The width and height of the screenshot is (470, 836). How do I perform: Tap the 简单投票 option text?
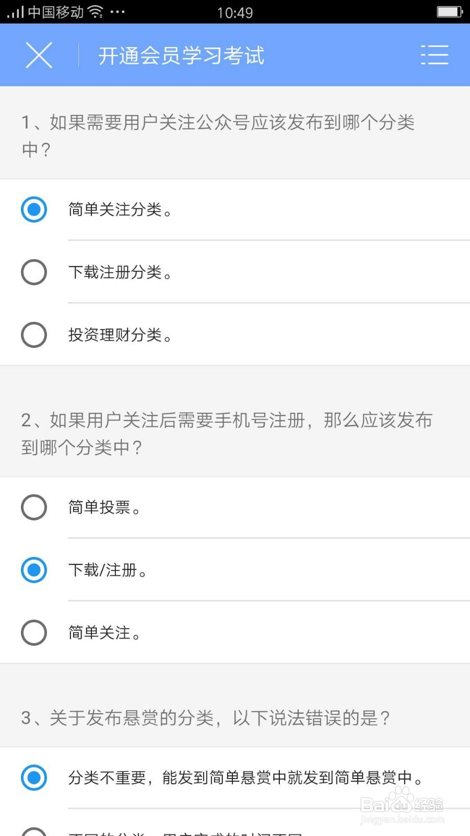click(104, 507)
